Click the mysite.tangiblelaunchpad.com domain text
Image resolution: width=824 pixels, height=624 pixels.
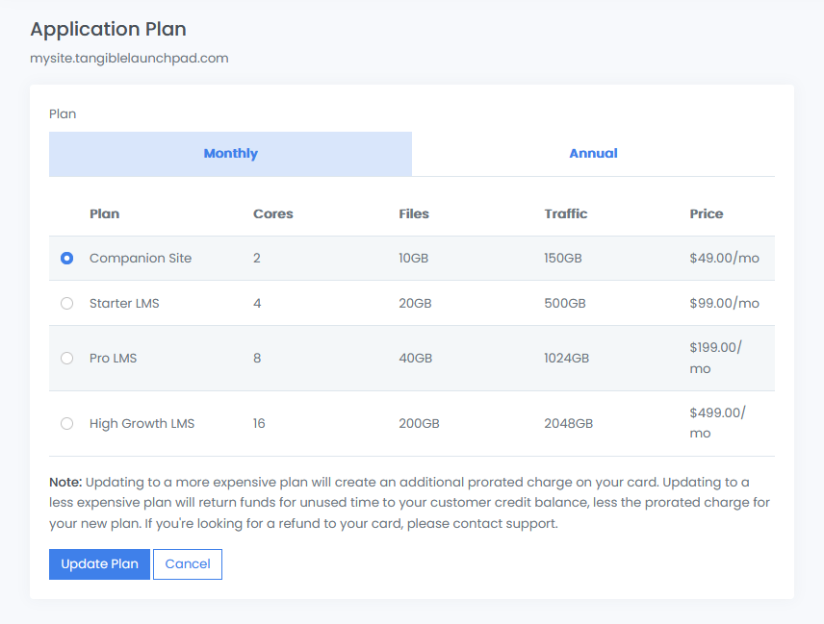click(130, 58)
